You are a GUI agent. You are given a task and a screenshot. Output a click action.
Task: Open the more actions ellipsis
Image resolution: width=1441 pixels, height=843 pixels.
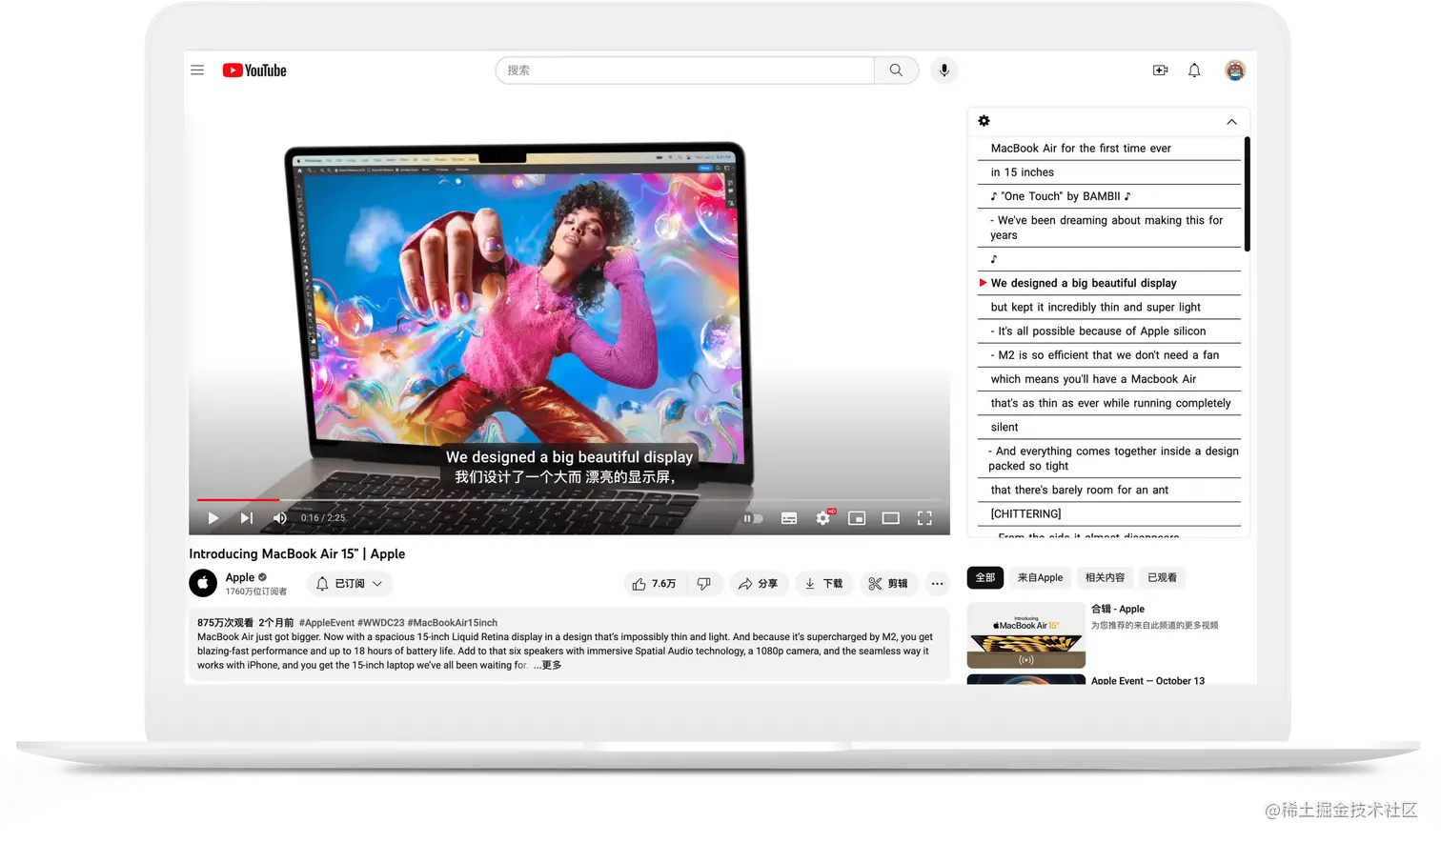(x=938, y=584)
